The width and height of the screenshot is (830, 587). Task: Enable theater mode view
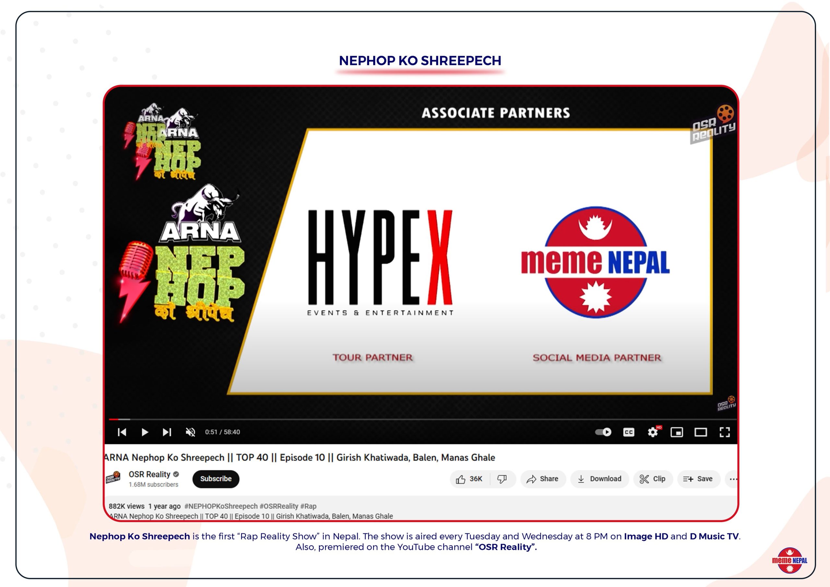701,432
